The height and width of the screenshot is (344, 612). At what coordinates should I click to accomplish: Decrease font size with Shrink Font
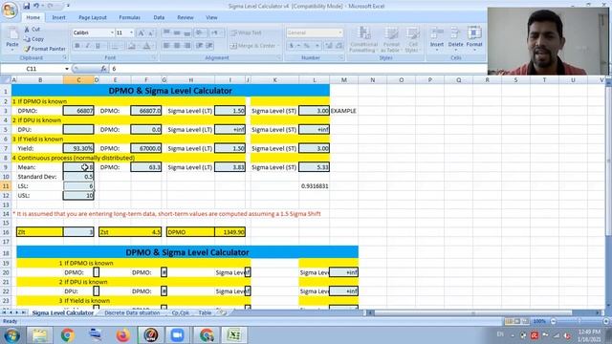pyautogui.click(x=151, y=33)
